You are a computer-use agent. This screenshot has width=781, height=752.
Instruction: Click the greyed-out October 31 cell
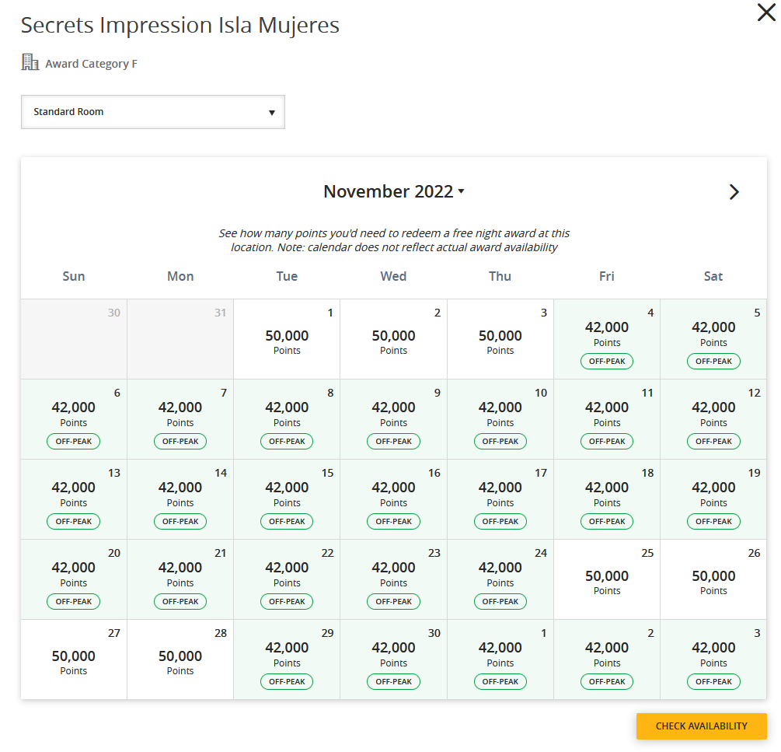180,339
